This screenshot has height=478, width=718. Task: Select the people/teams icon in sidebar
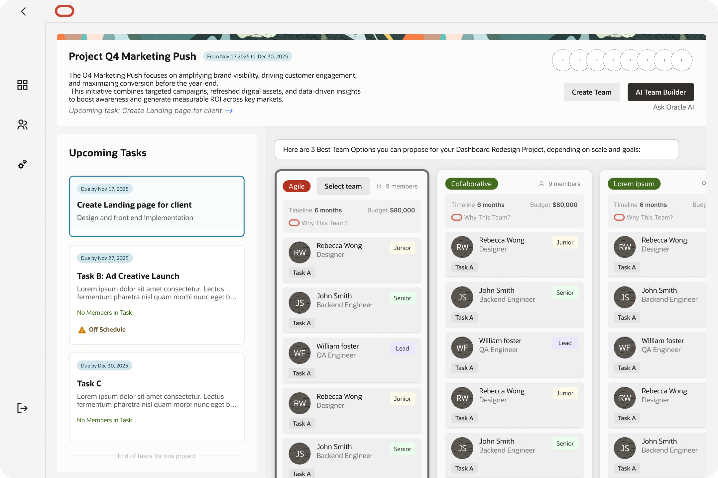(x=22, y=125)
